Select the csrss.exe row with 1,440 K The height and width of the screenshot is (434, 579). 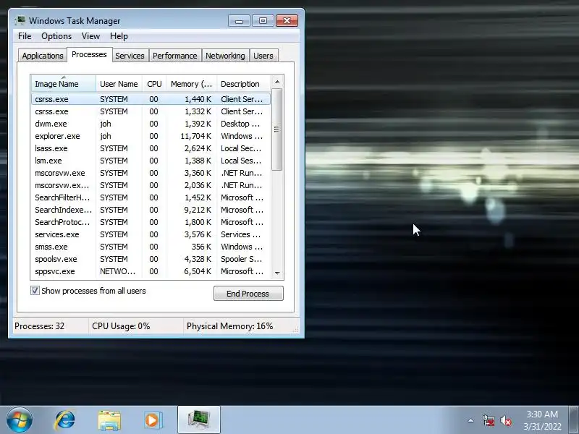point(151,99)
